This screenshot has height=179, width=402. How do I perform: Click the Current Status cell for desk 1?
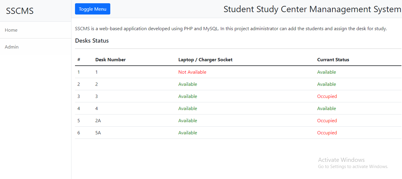327,72
